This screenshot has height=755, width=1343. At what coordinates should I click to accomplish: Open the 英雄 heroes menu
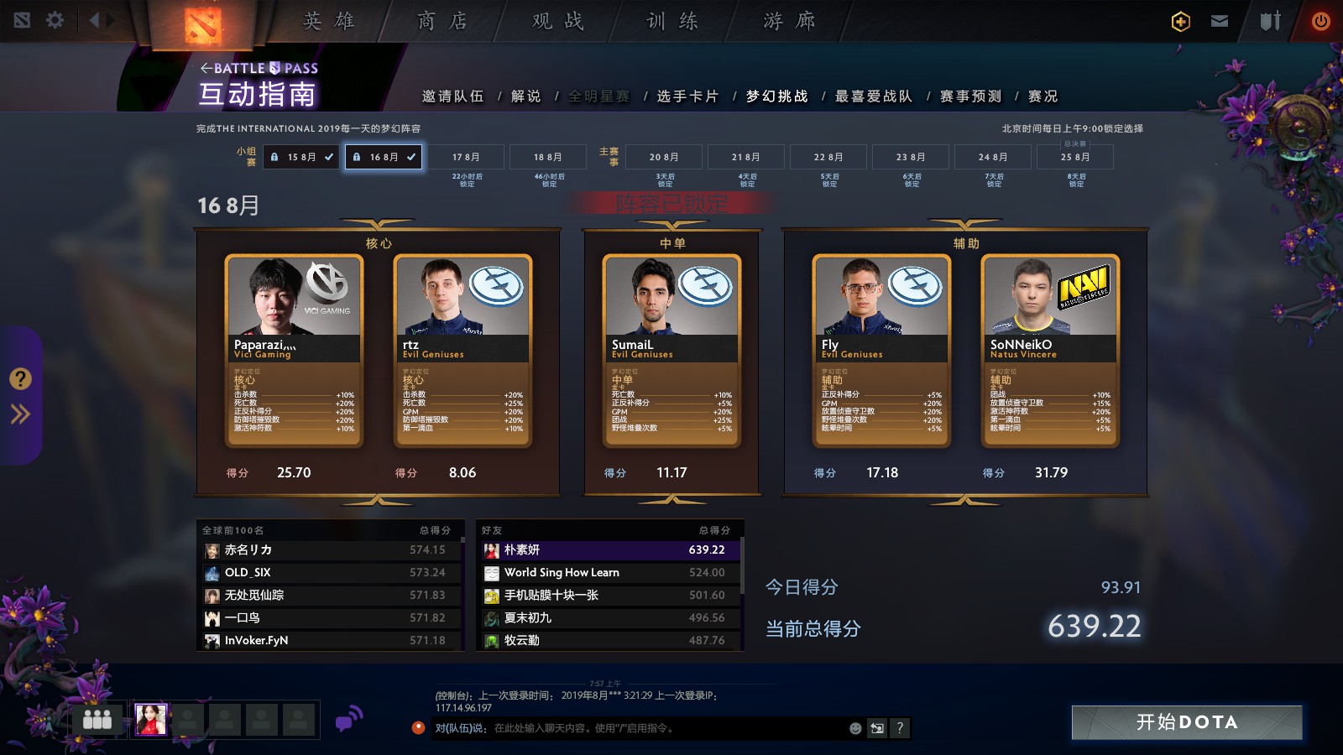pos(329,21)
